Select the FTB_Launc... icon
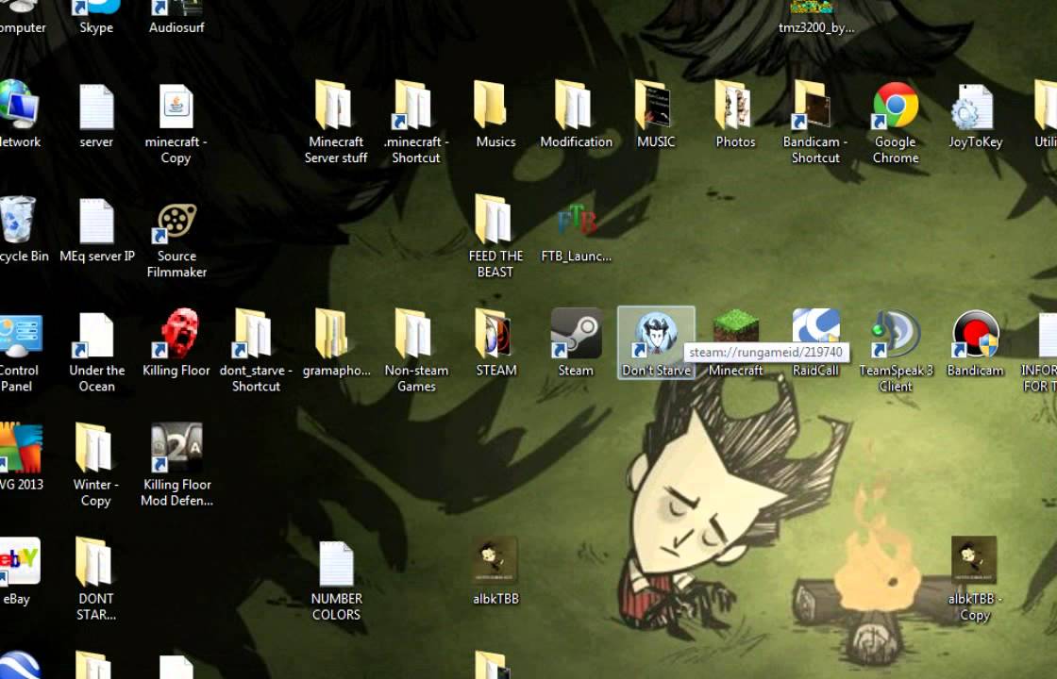The height and width of the screenshot is (679, 1057). [x=576, y=232]
